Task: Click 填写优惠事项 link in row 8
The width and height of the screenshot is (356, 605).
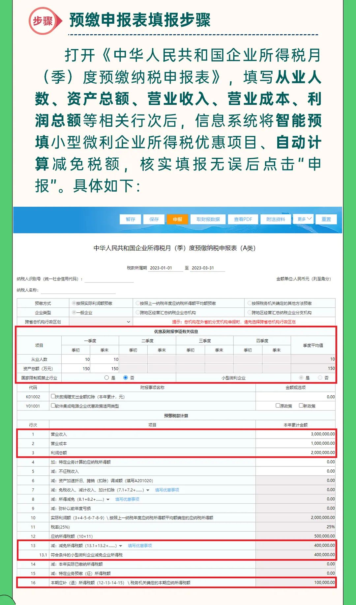Action: tap(127, 499)
